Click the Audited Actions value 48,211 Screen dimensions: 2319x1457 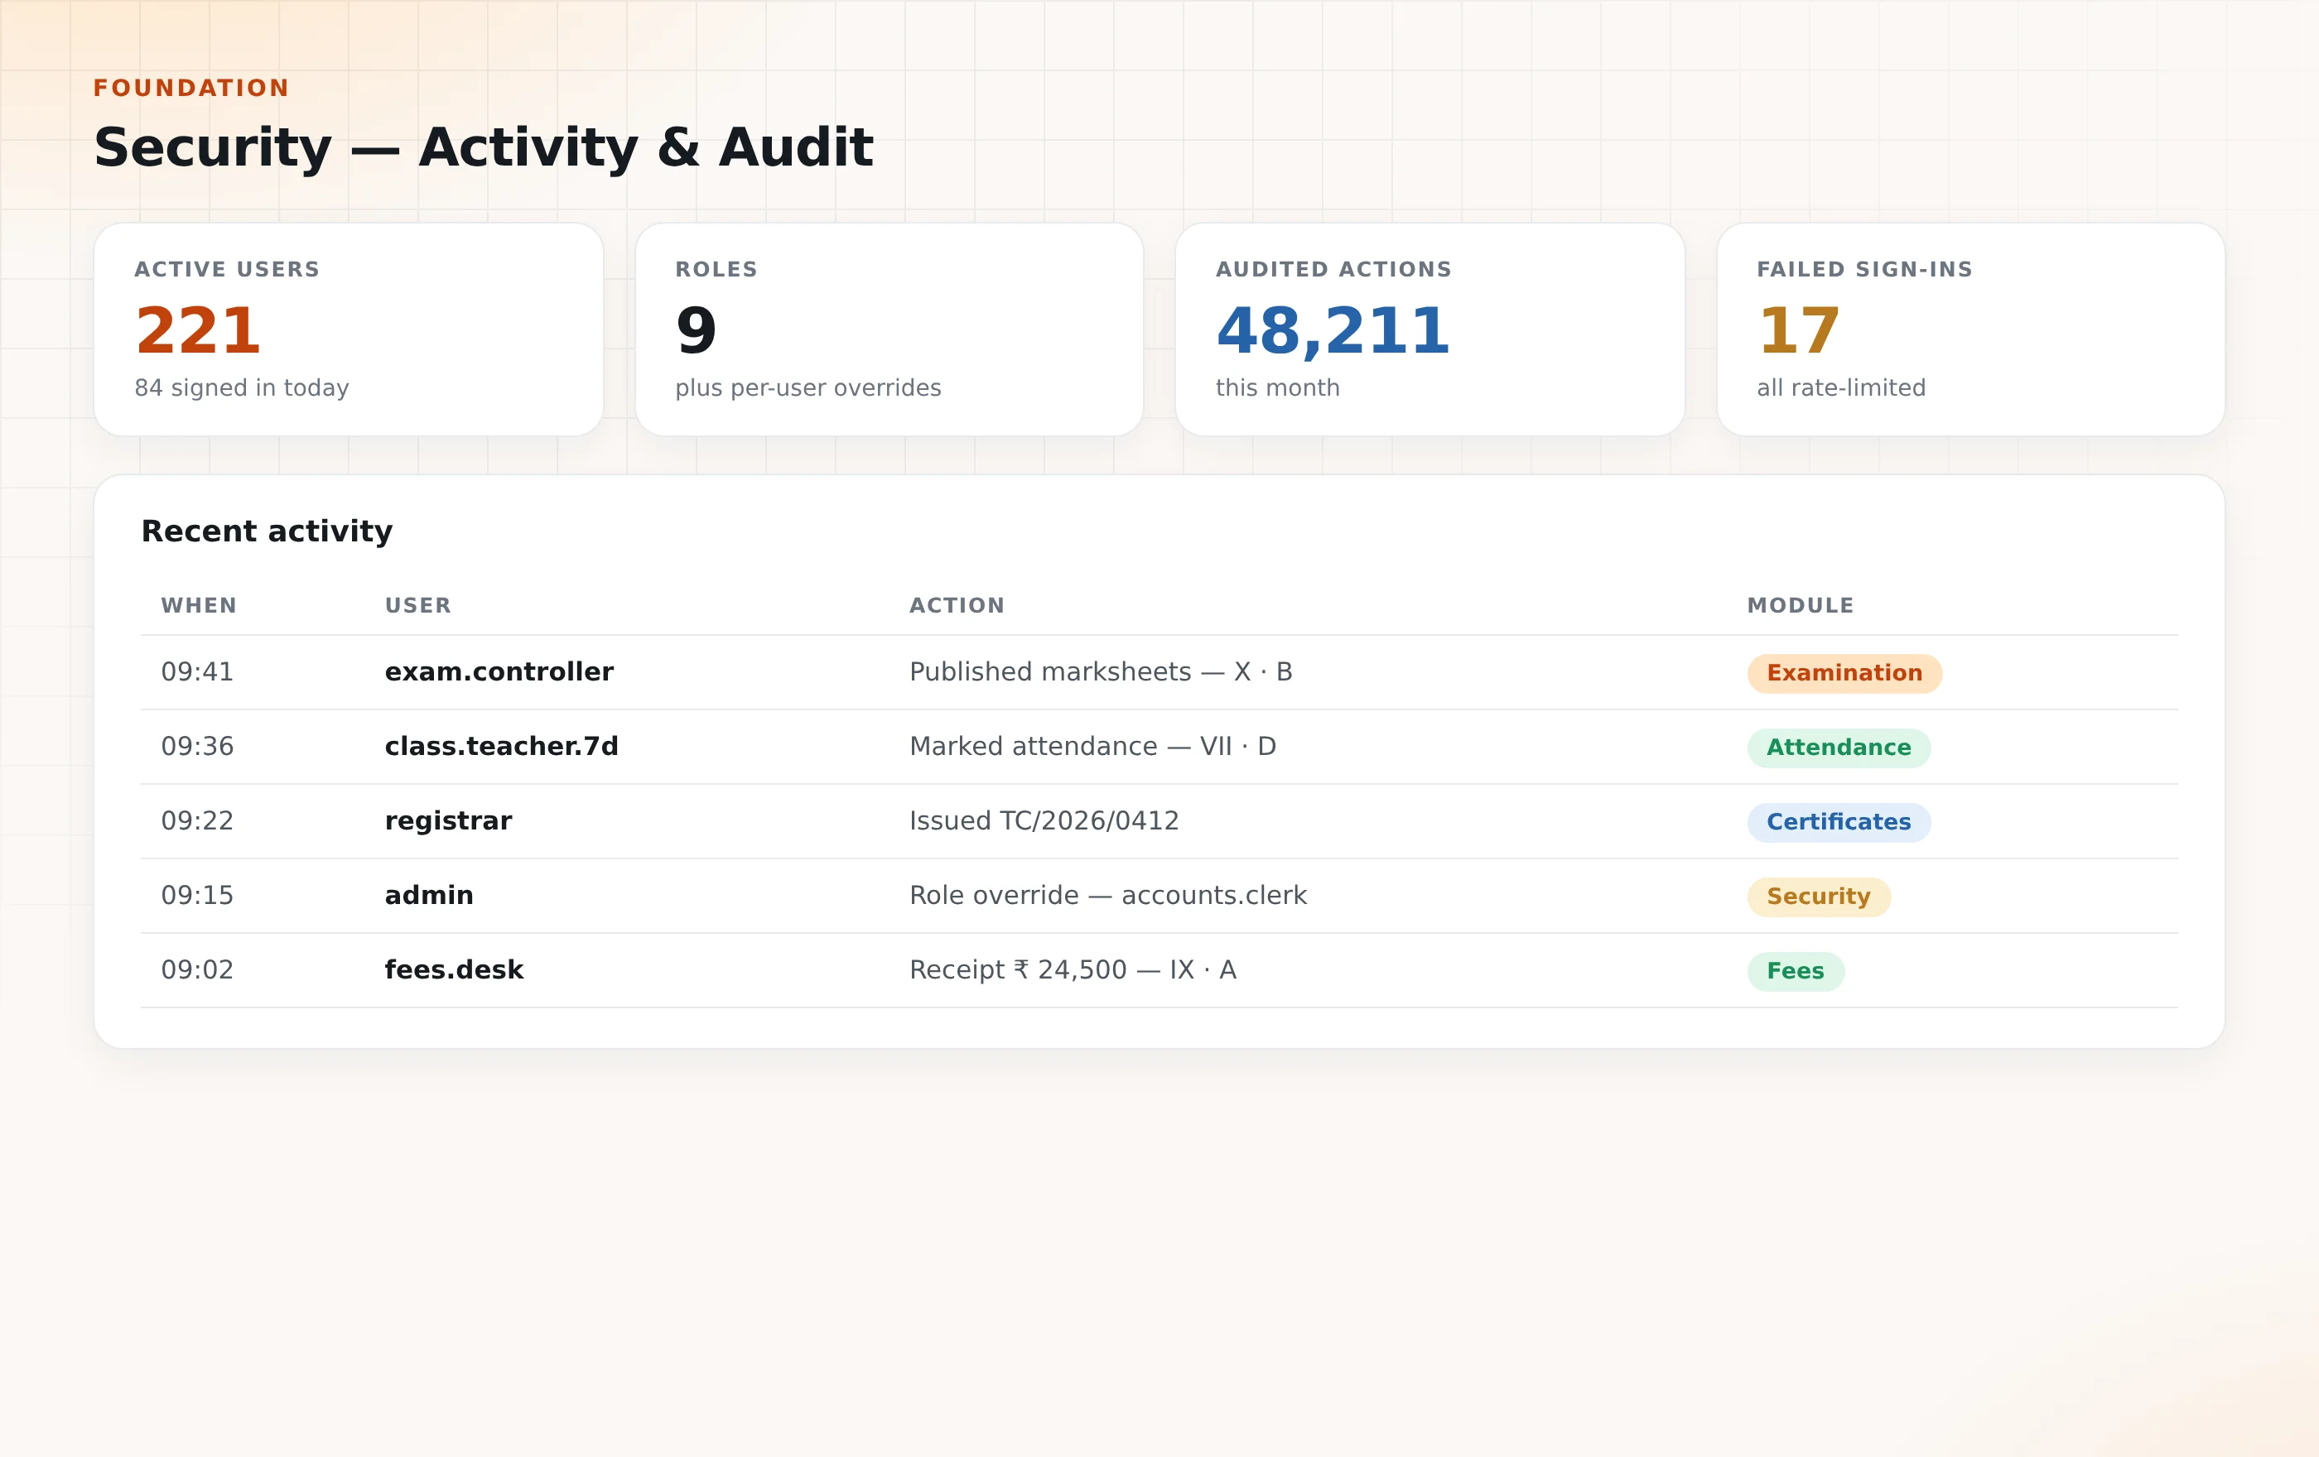click(1333, 330)
